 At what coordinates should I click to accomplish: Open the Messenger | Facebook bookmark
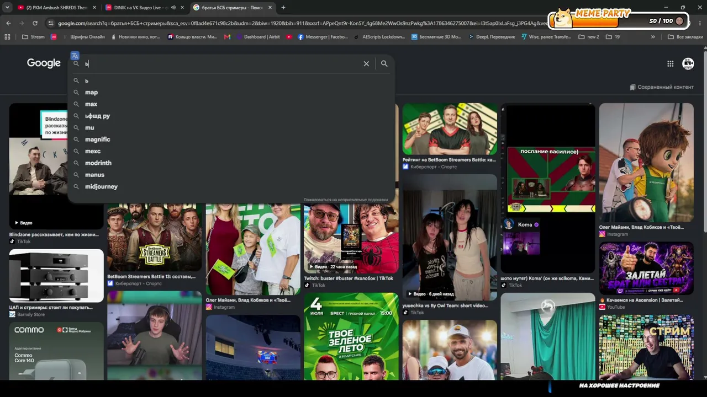pos(323,37)
